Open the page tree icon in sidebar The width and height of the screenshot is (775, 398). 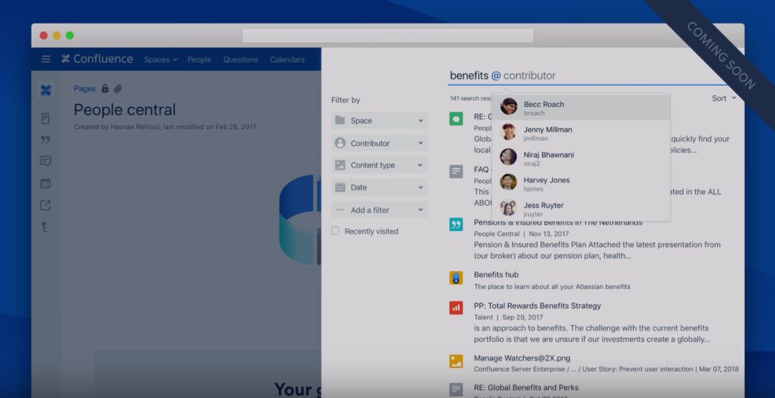(45, 227)
